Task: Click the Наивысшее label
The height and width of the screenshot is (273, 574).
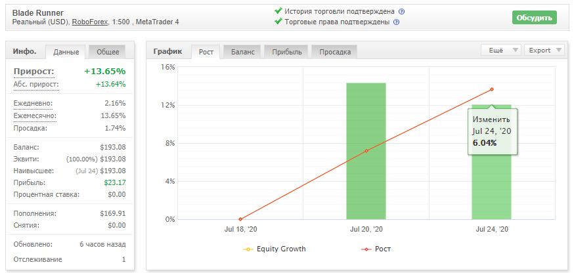Action: [x=33, y=171]
